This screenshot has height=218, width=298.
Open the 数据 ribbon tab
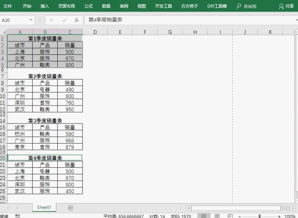pyautogui.click(x=106, y=6)
